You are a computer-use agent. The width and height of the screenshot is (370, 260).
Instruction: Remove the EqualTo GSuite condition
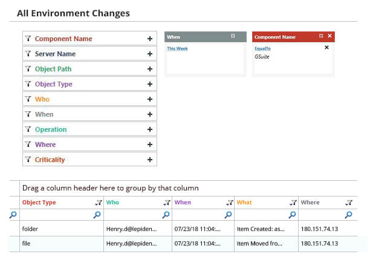326,47
